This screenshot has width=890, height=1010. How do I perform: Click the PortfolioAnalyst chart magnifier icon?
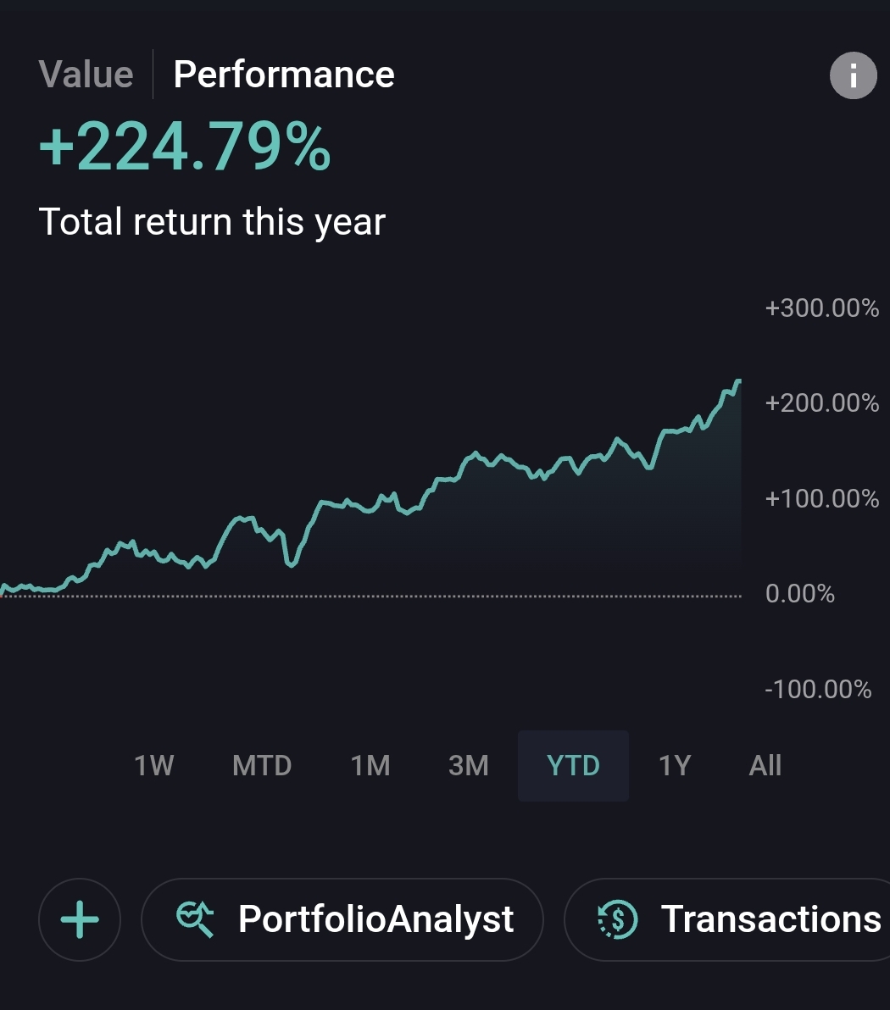click(195, 919)
